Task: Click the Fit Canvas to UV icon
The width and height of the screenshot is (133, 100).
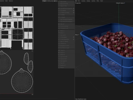Action: click(x=59, y=28)
